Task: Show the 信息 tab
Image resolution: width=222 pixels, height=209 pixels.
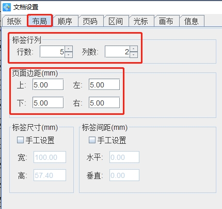Action: click(192, 21)
